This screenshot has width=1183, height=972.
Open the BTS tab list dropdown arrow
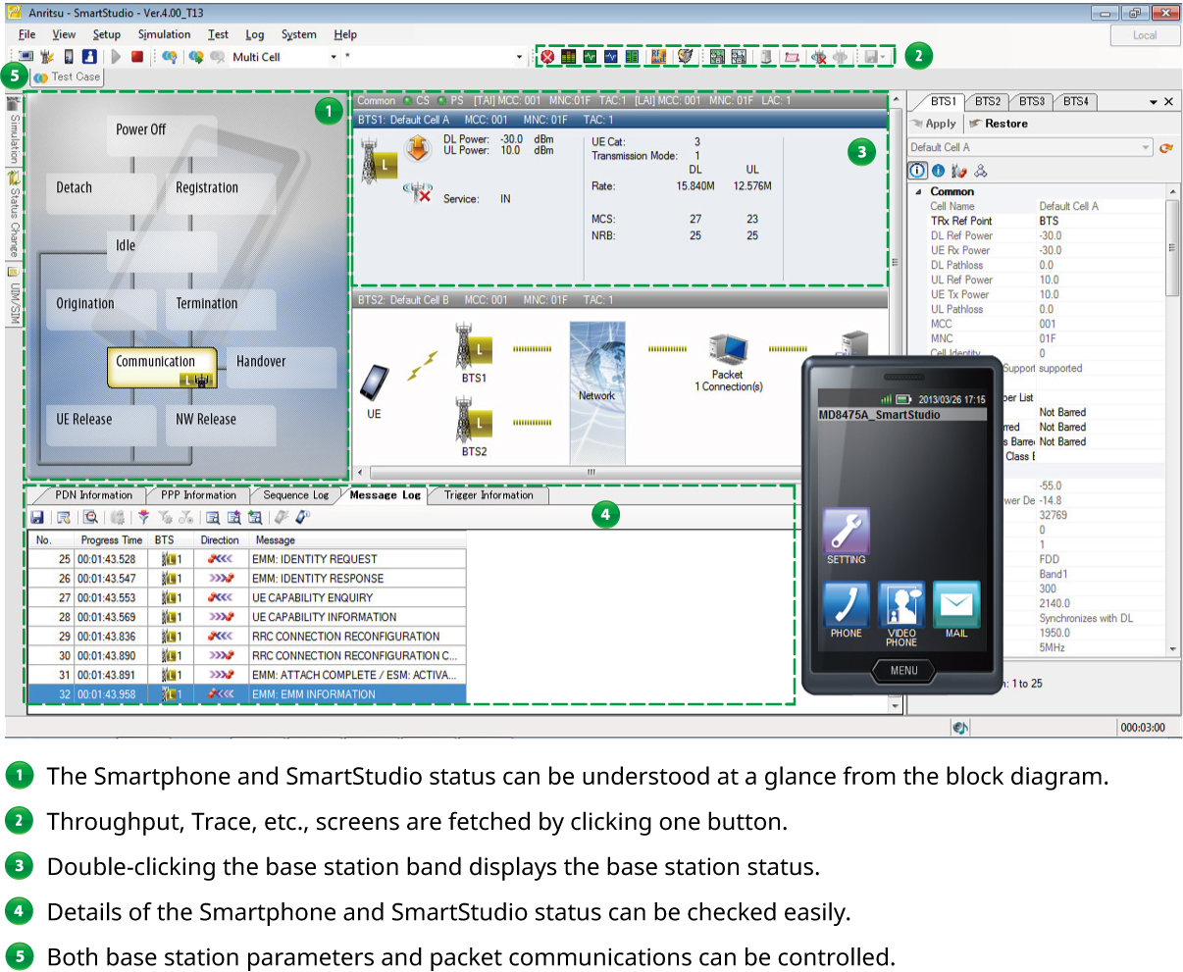[1153, 102]
